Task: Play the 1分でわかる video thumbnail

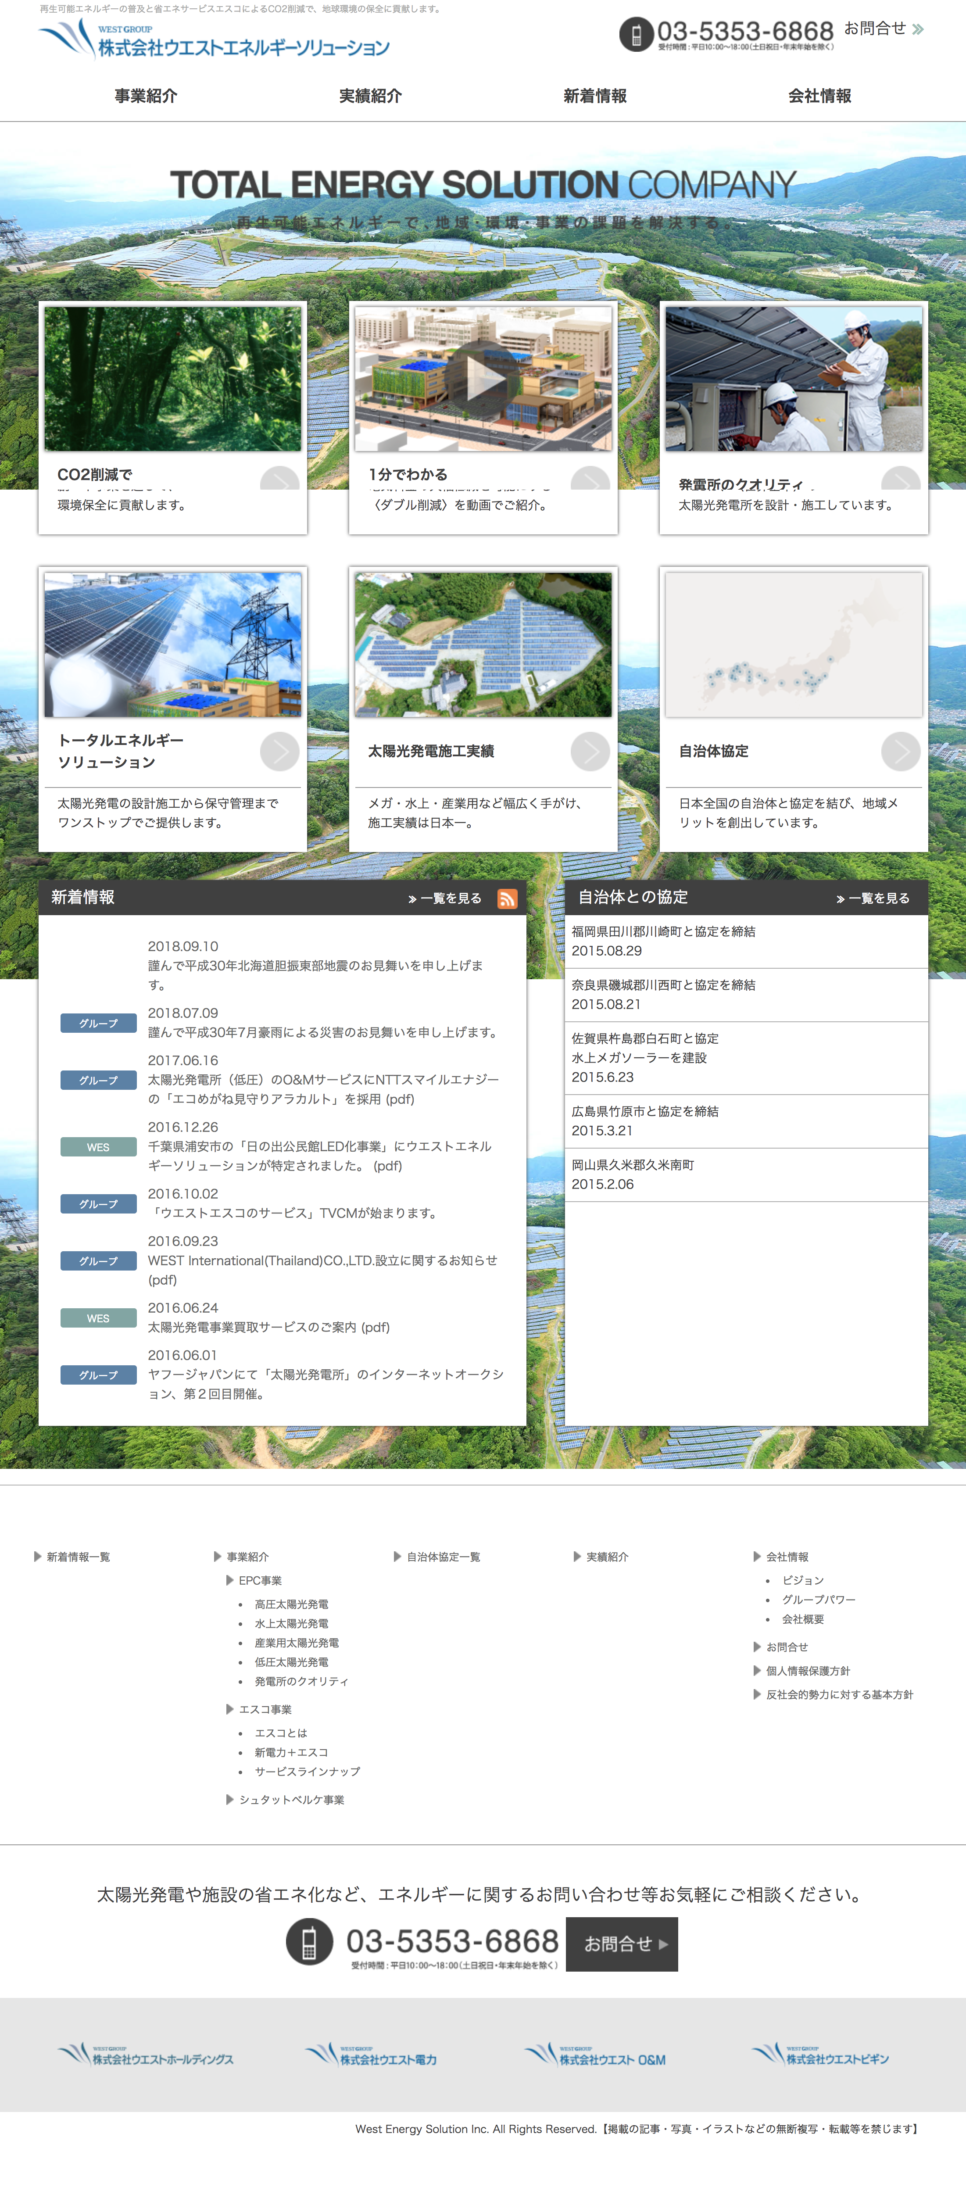Action: 483,379
